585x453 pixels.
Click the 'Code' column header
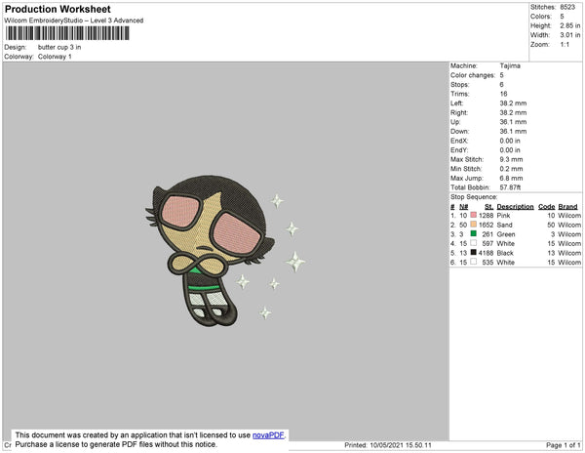tap(547, 207)
